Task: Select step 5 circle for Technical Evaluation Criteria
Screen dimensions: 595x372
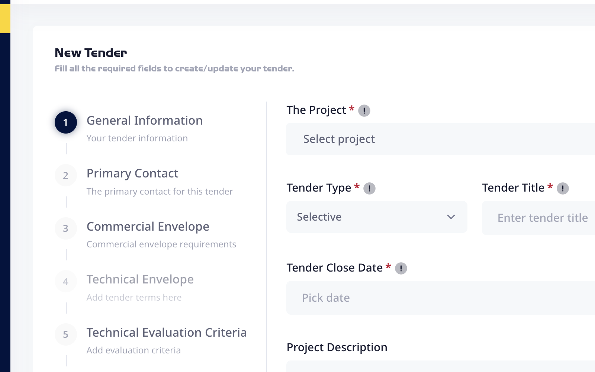Action: [66, 334]
